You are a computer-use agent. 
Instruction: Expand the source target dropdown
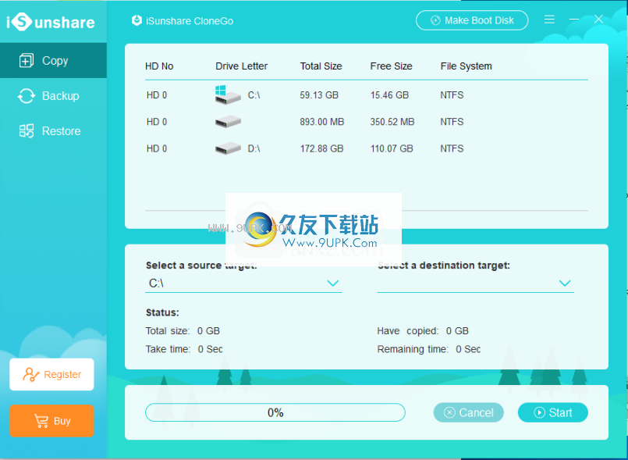[x=333, y=283]
